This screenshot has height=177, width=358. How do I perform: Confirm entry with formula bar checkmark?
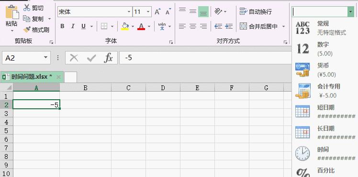91,58
